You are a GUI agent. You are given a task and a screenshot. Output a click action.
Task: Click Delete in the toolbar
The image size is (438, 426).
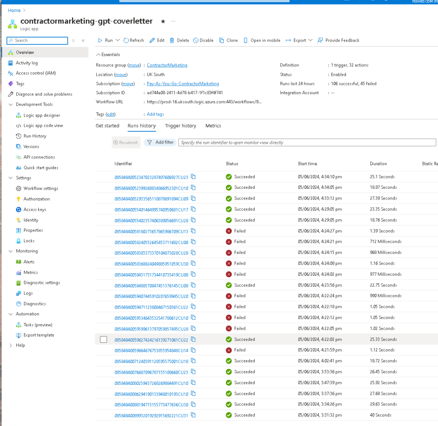[179, 41]
